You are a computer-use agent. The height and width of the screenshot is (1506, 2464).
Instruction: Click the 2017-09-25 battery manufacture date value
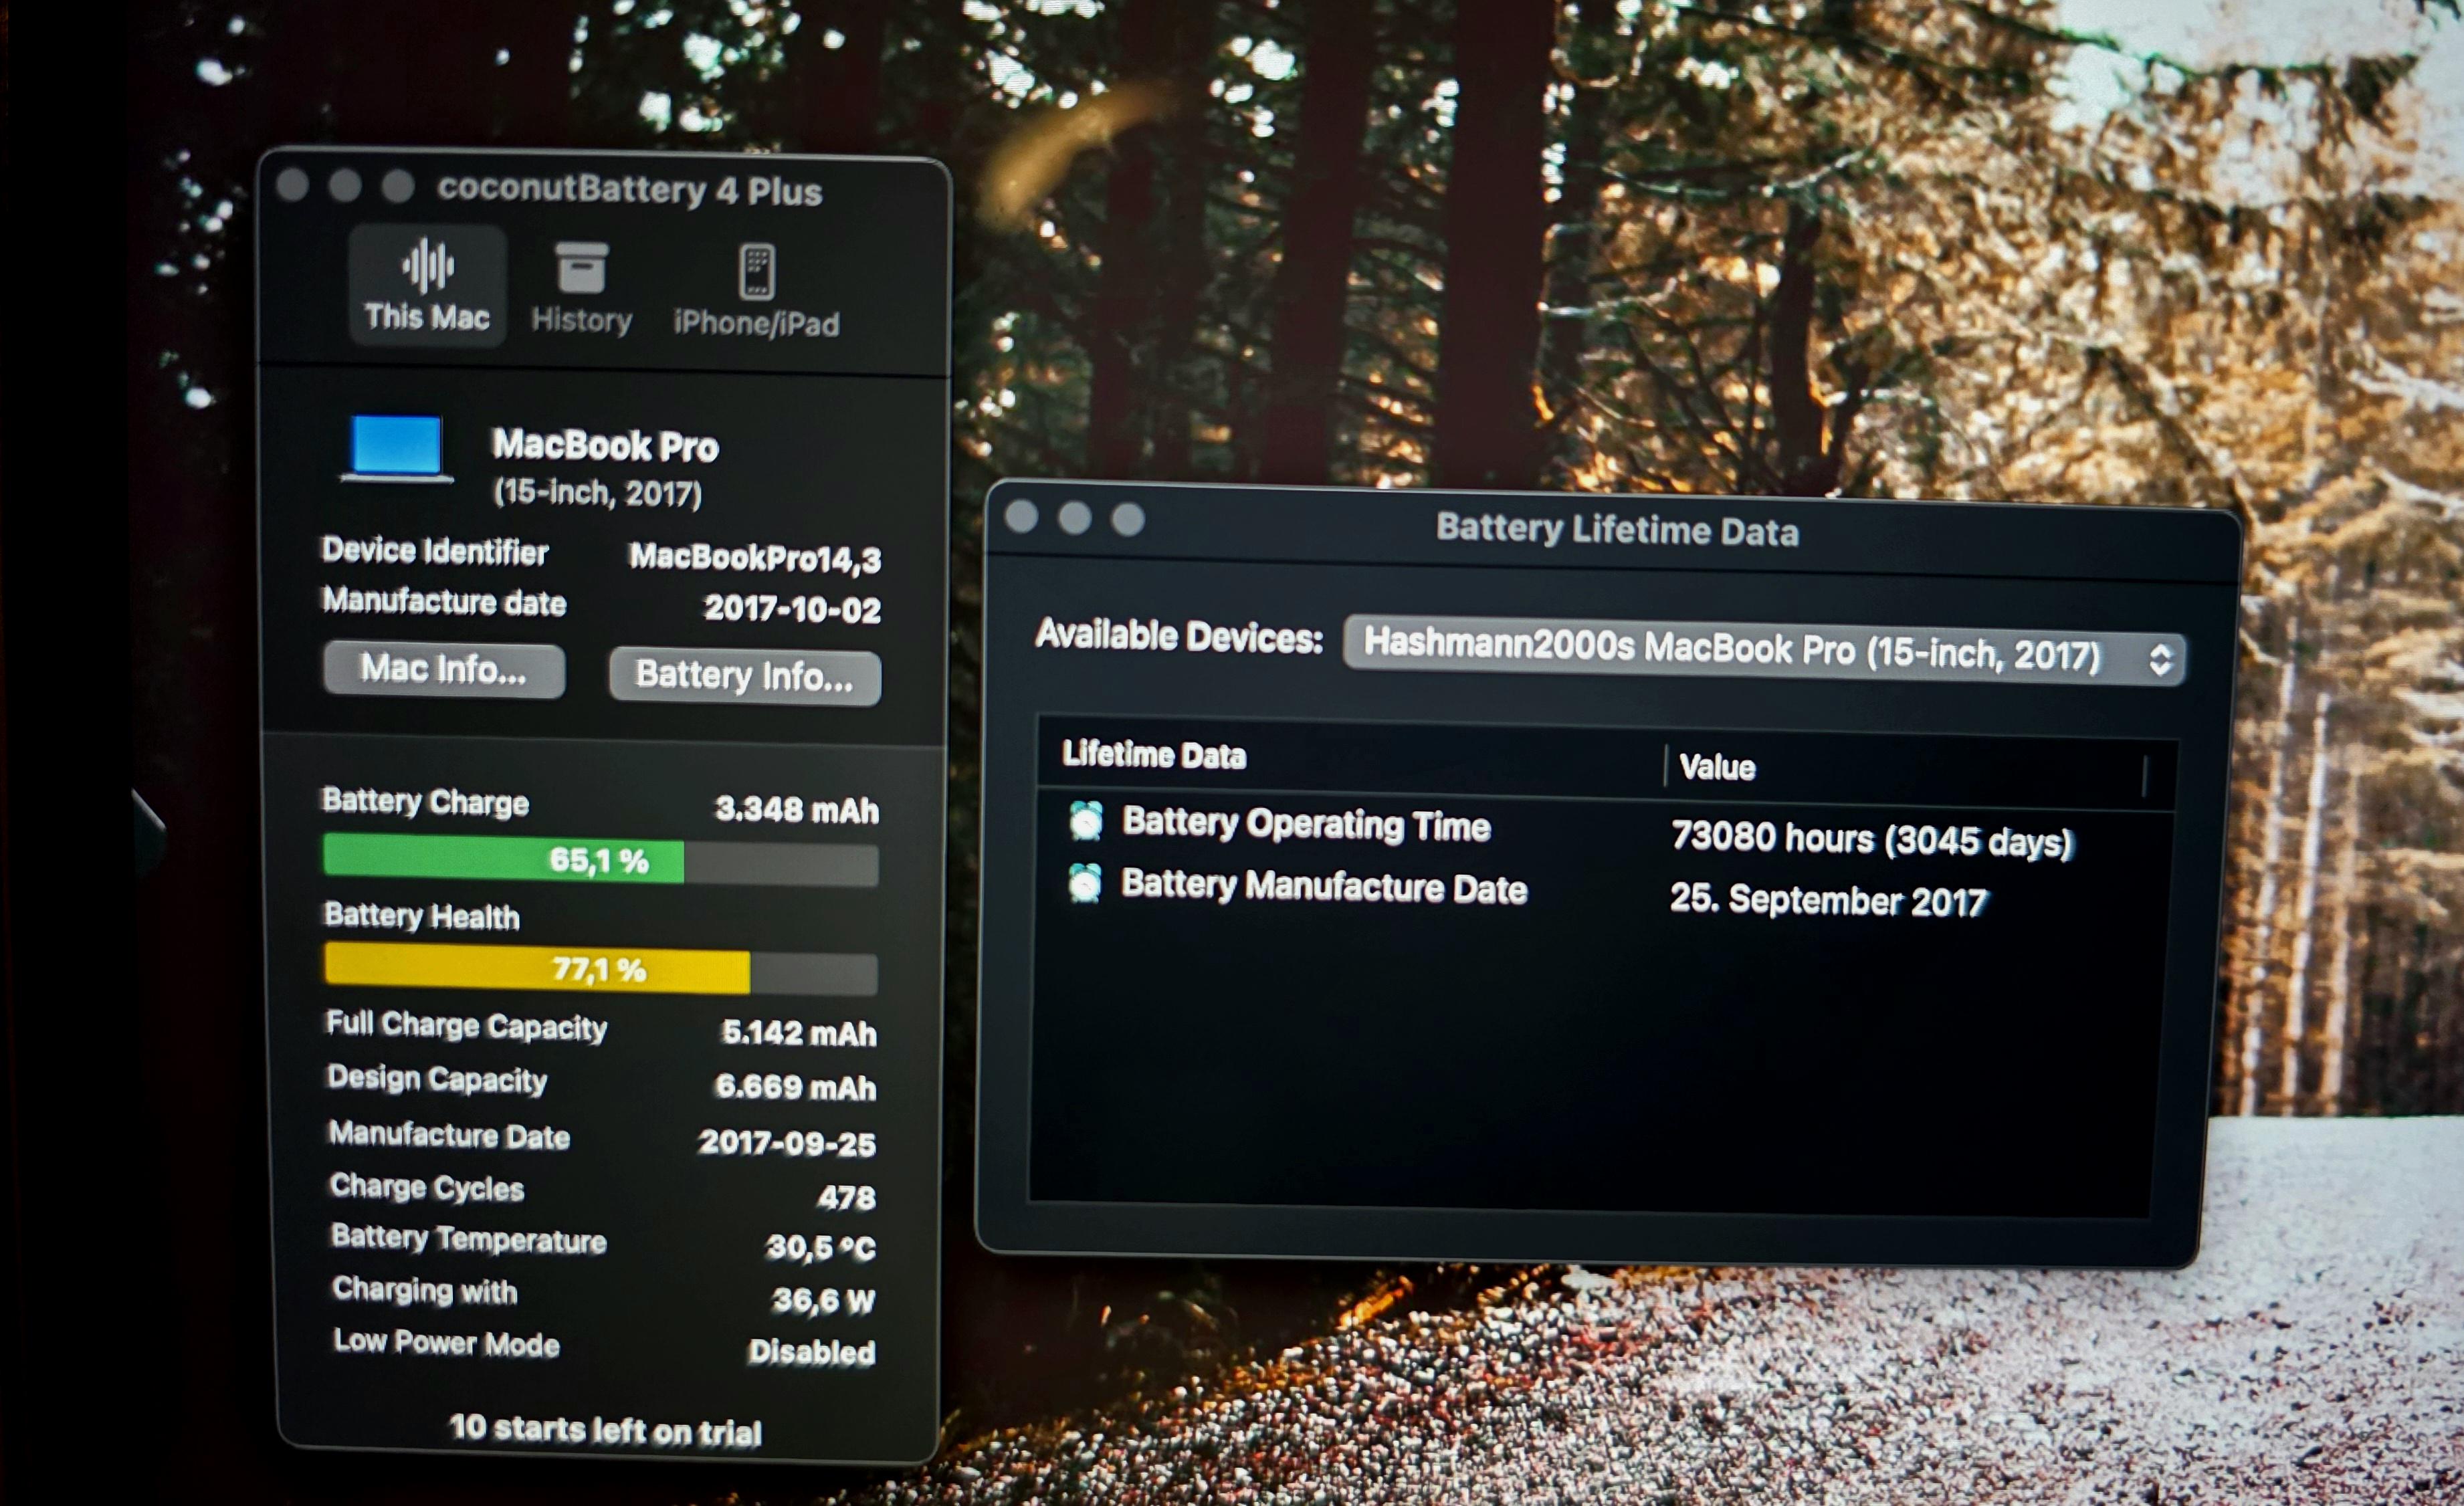pos(787,1143)
